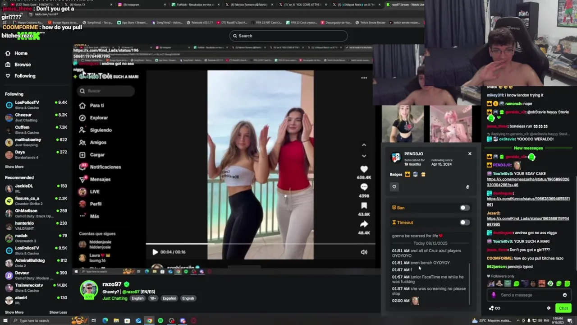Viewport: 577px width, 325px height.
Task: Open LosPollosTV channel in Following list
Action: pyautogui.click(x=36, y=105)
